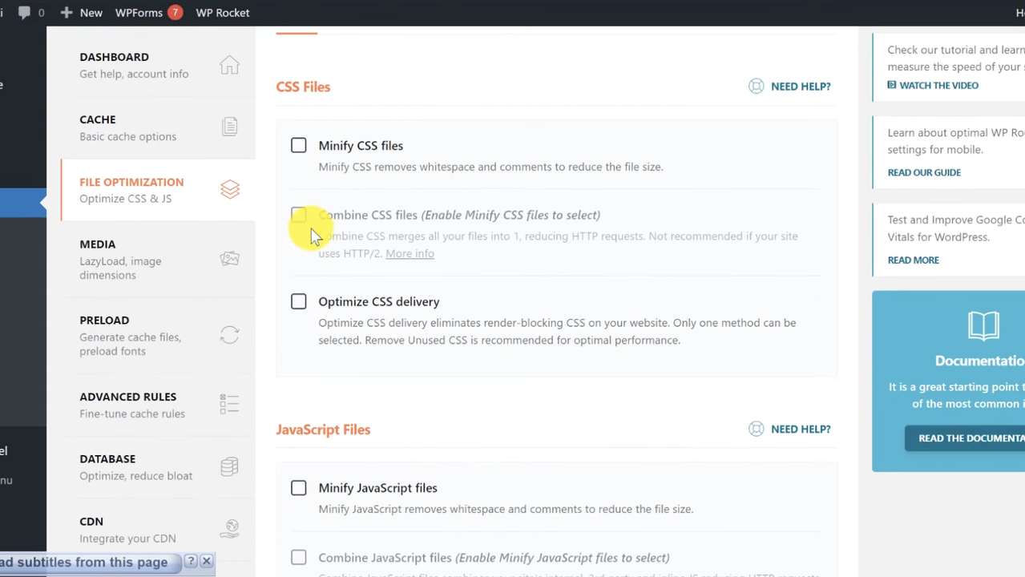Image resolution: width=1025 pixels, height=577 pixels.
Task: Click the More info link under Combine CSS files
Action: (x=410, y=253)
